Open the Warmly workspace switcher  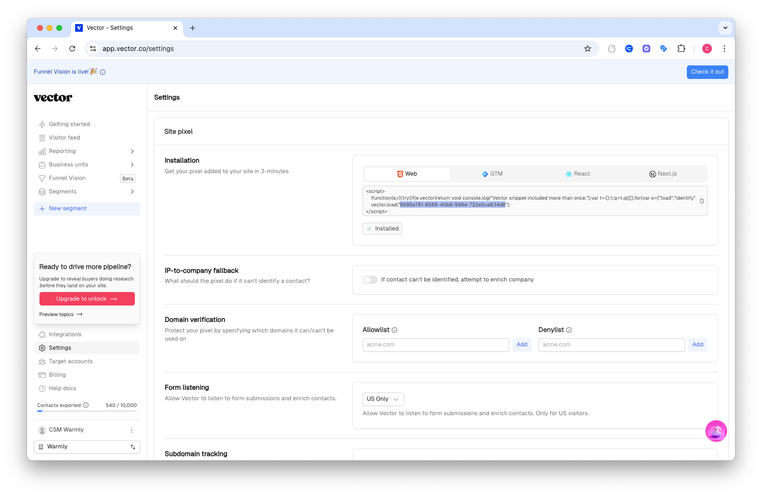pyautogui.click(x=87, y=447)
